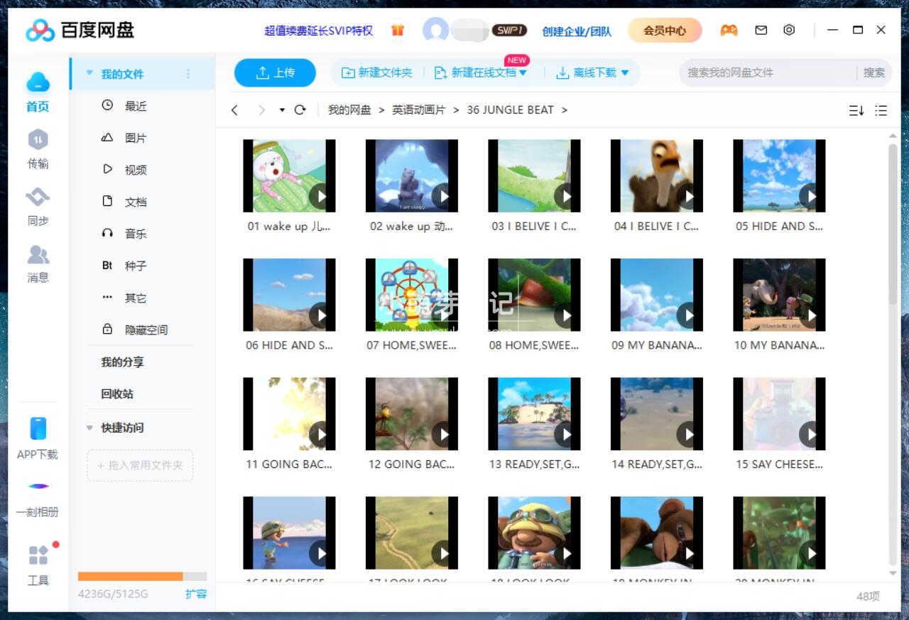Open the navigation history dropdown arrow
This screenshot has height=620, width=909.
coord(282,110)
